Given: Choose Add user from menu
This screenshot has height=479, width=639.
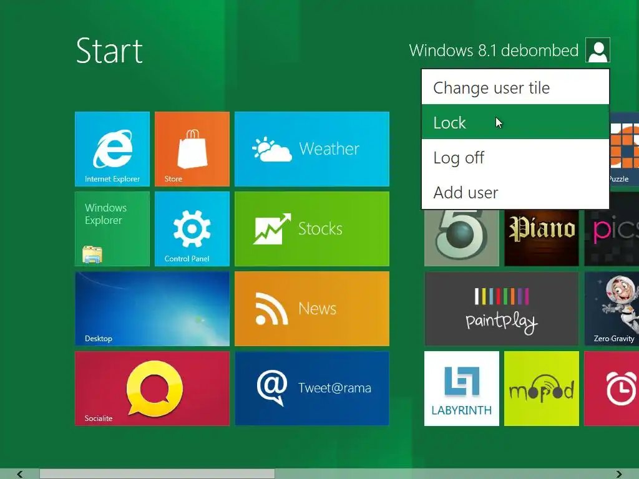Looking at the screenshot, I should point(515,192).
